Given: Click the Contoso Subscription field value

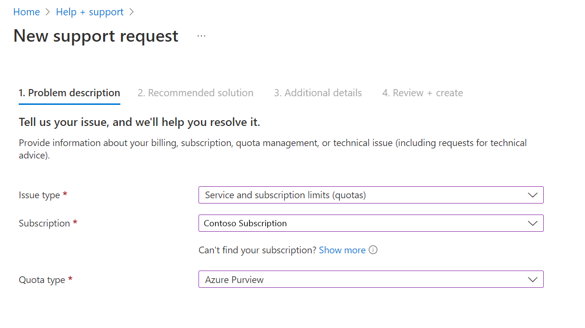Looking at the screenshot, I should (245, 223).
